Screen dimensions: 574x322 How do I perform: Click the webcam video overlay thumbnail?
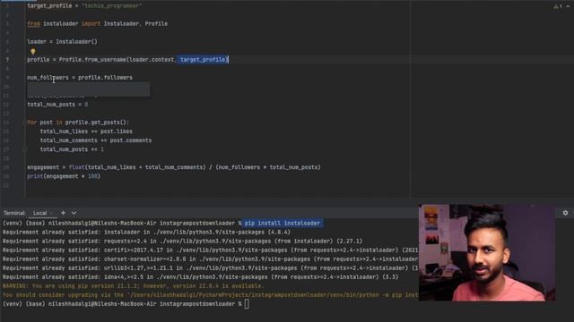click(x=487, y=252)
